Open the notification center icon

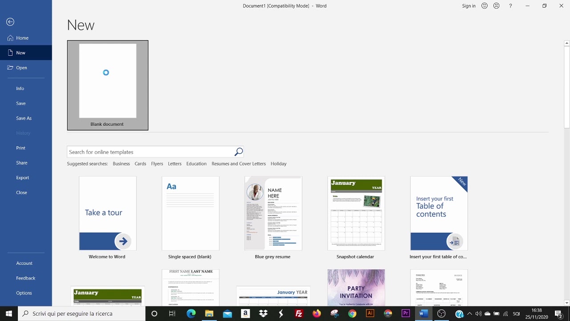coord(558,313)
